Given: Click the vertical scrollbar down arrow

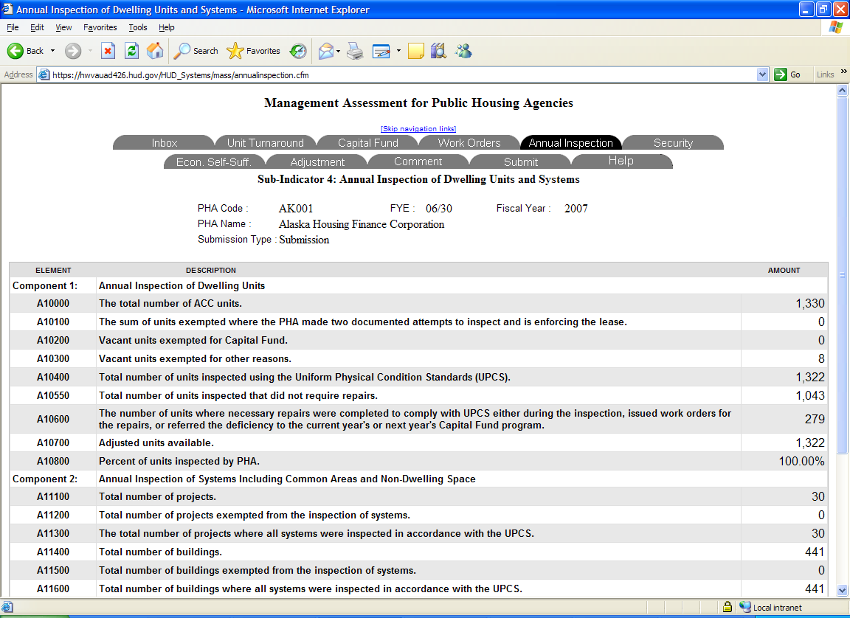Looking at the screenshot, I should click(x=842, y=590).
